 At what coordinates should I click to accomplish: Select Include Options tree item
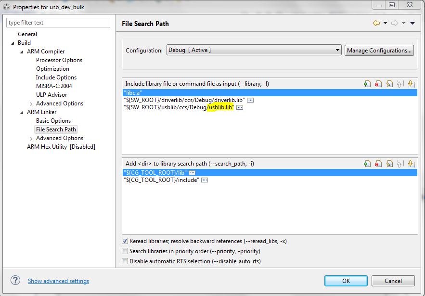click(56, 77)
